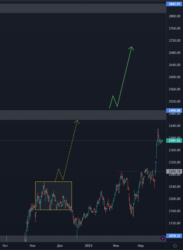Click the 2680.00 price axis tick

[175, 52]
